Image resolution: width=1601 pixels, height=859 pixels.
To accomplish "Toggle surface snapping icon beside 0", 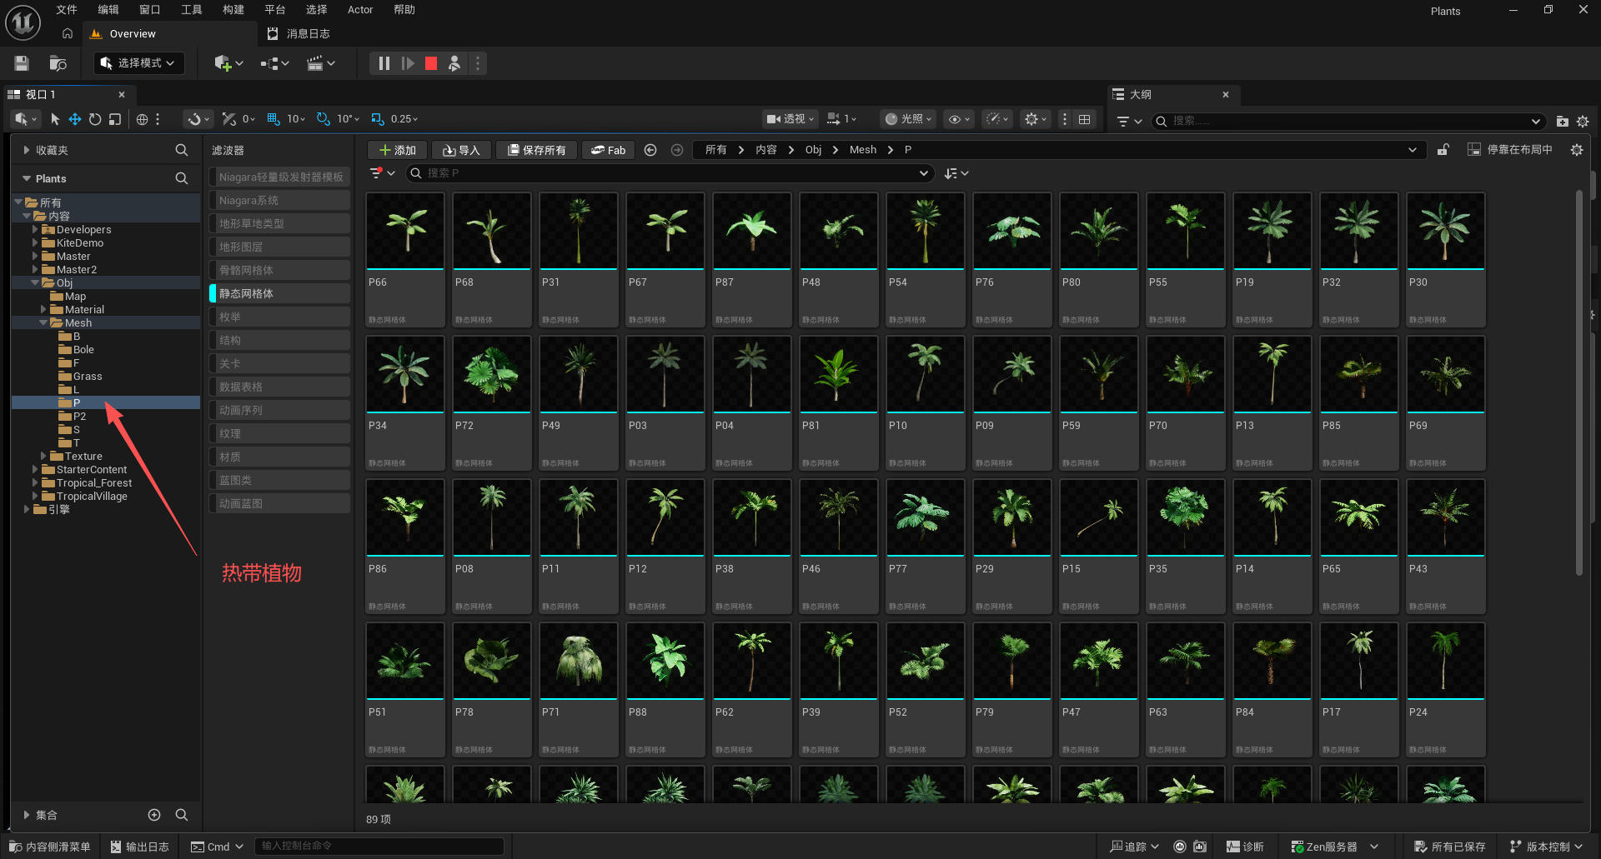I will pos(228,119).
